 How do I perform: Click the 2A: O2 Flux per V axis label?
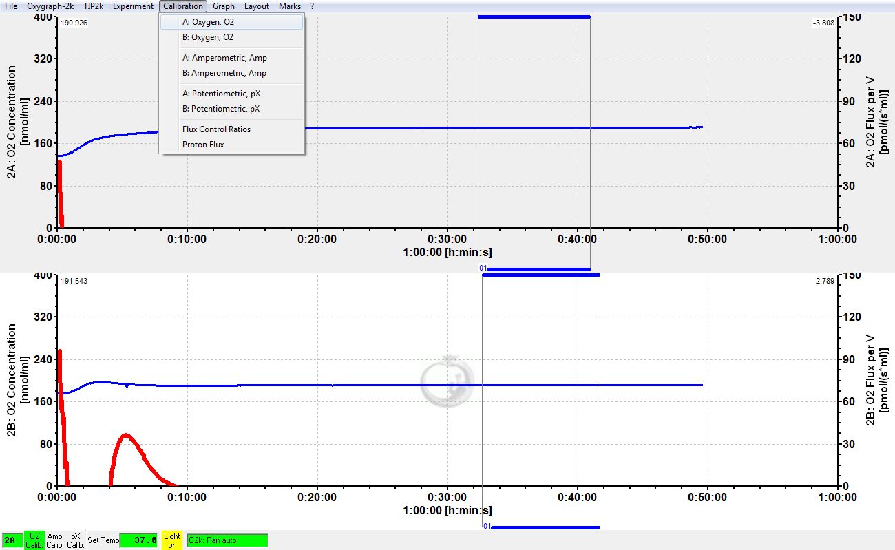pos(876,122)
